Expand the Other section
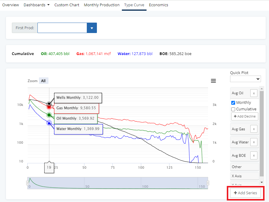This screenshot has height=202, width=269. pos(244,167)
